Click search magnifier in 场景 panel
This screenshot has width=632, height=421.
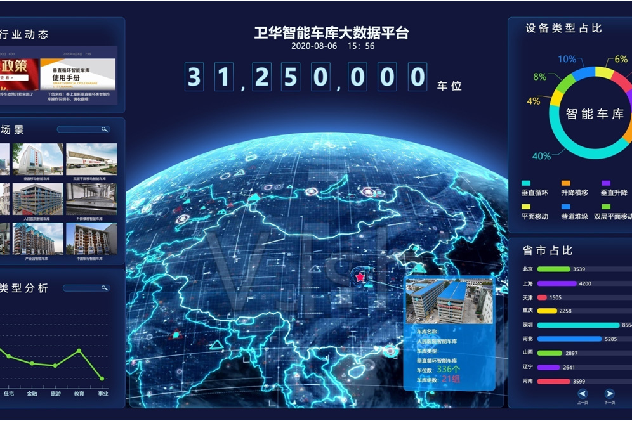[105, 129]
